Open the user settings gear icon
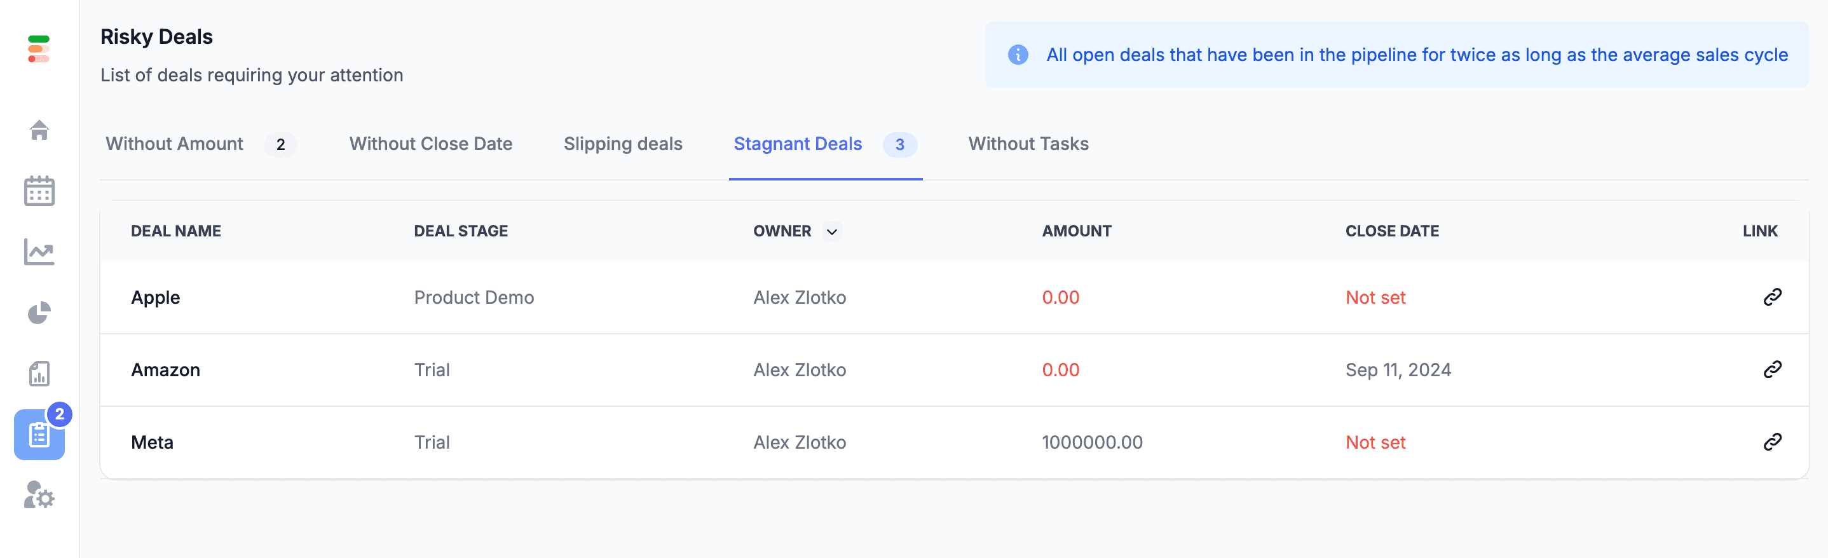1828x558 pixels. click(x=39, y=496)
